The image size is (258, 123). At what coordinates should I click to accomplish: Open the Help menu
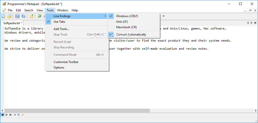75,10
